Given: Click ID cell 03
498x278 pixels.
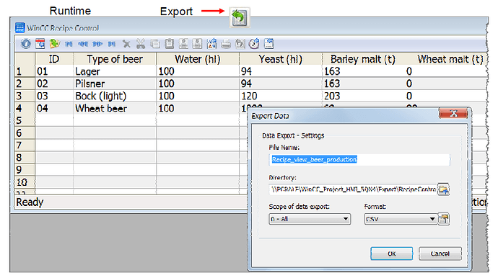Looking at the screenshot, I should point(54,96).
